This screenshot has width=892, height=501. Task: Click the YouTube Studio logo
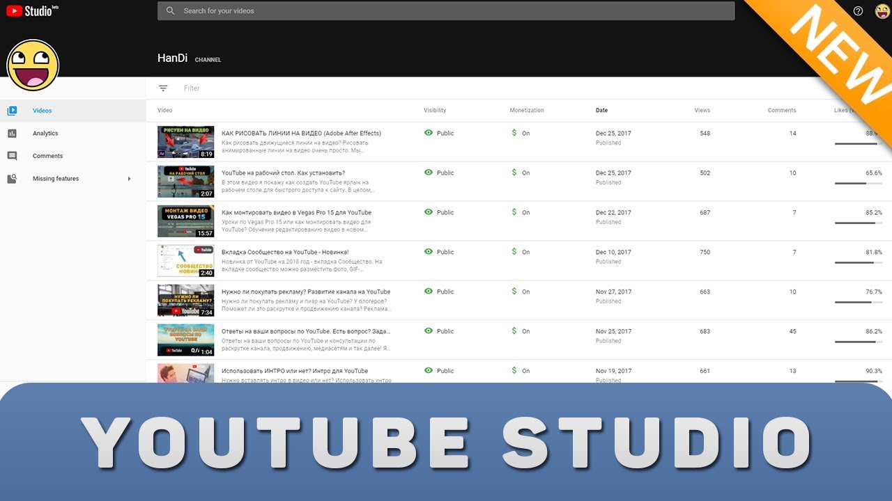32,10
